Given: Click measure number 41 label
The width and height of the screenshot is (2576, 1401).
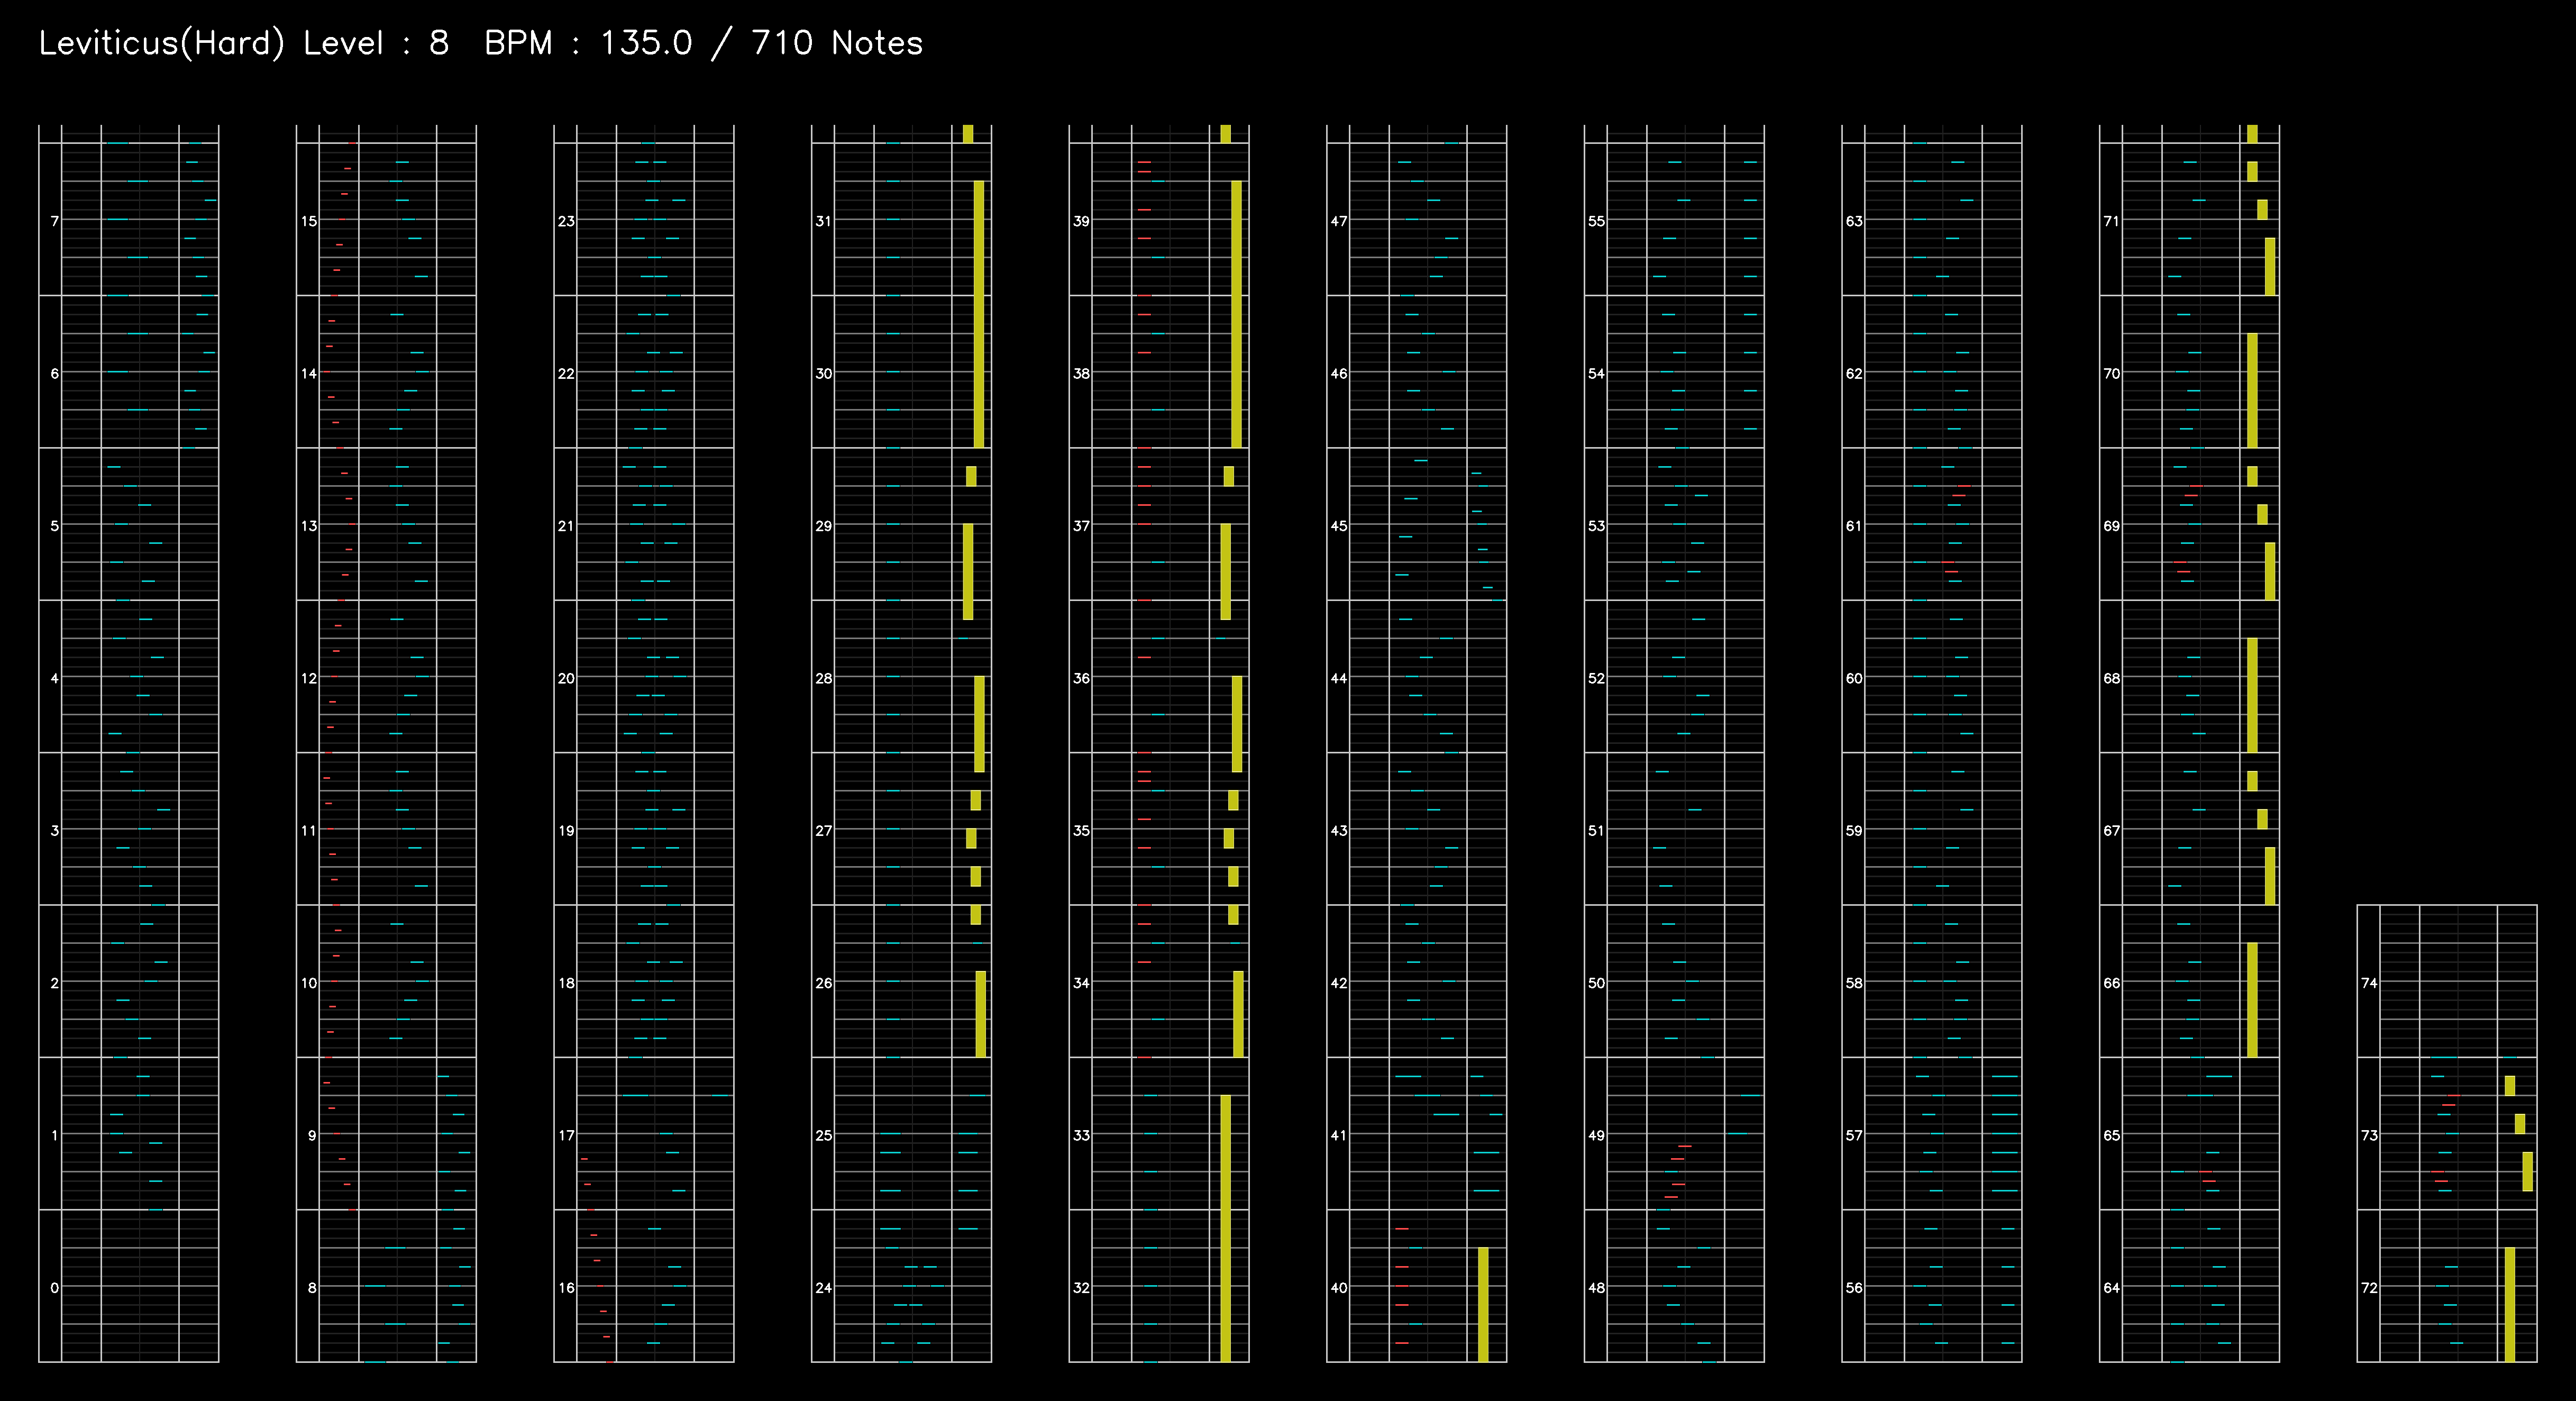Looking at the screenshot, I should 1339,1135.
